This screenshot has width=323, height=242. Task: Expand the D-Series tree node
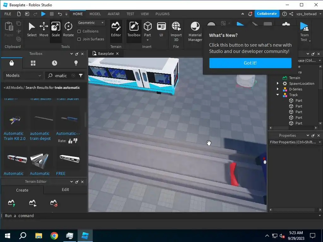278,89
